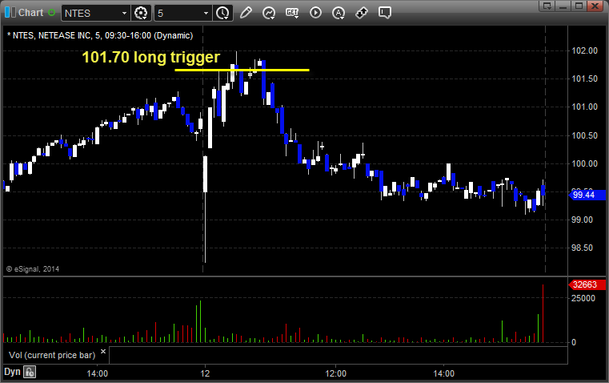Click the 102.00 price axis label

pos(584,50)
